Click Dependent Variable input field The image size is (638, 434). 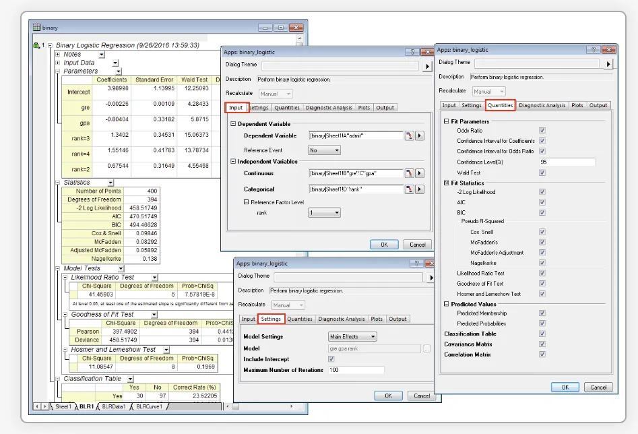click(356, 135)
